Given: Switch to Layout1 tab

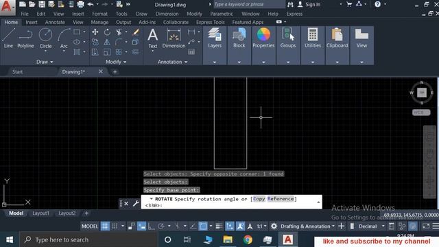Looking at the screenshot, I should (x=41, y=213).
